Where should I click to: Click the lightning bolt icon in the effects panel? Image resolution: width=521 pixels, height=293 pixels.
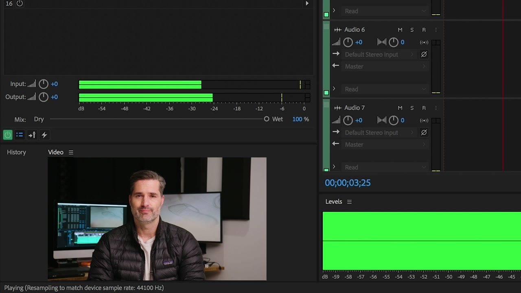coord(44,135)
